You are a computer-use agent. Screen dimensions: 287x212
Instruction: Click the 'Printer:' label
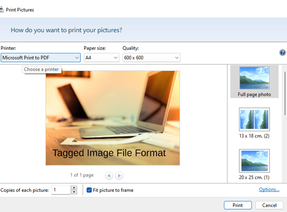[8, 48]
